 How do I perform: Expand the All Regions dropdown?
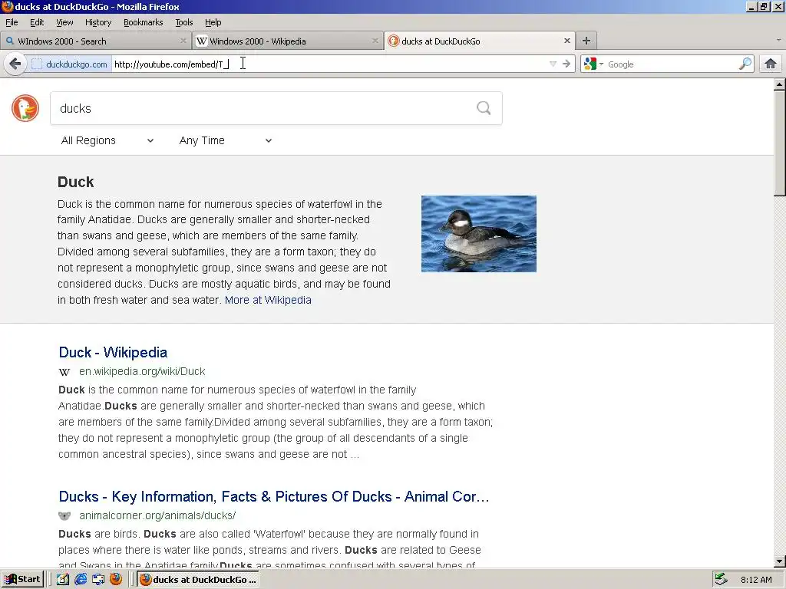click(107, 141)
